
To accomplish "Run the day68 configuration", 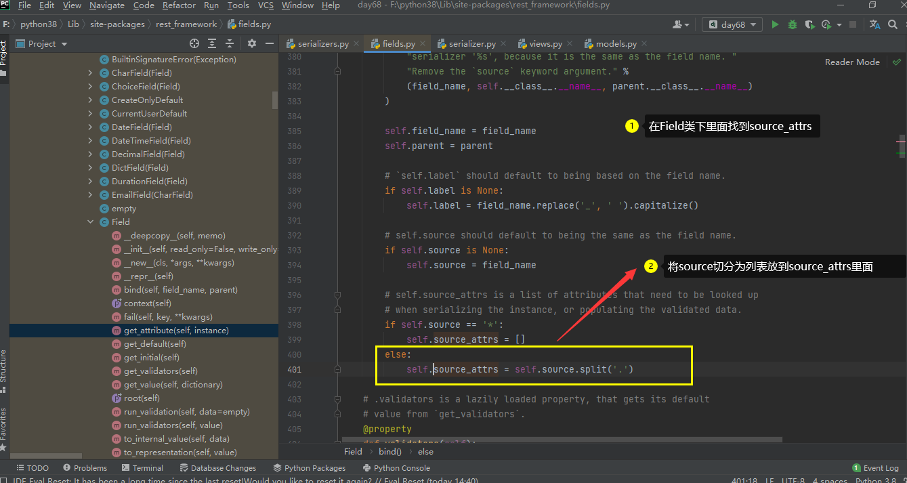I will click(x=776, y=24).
